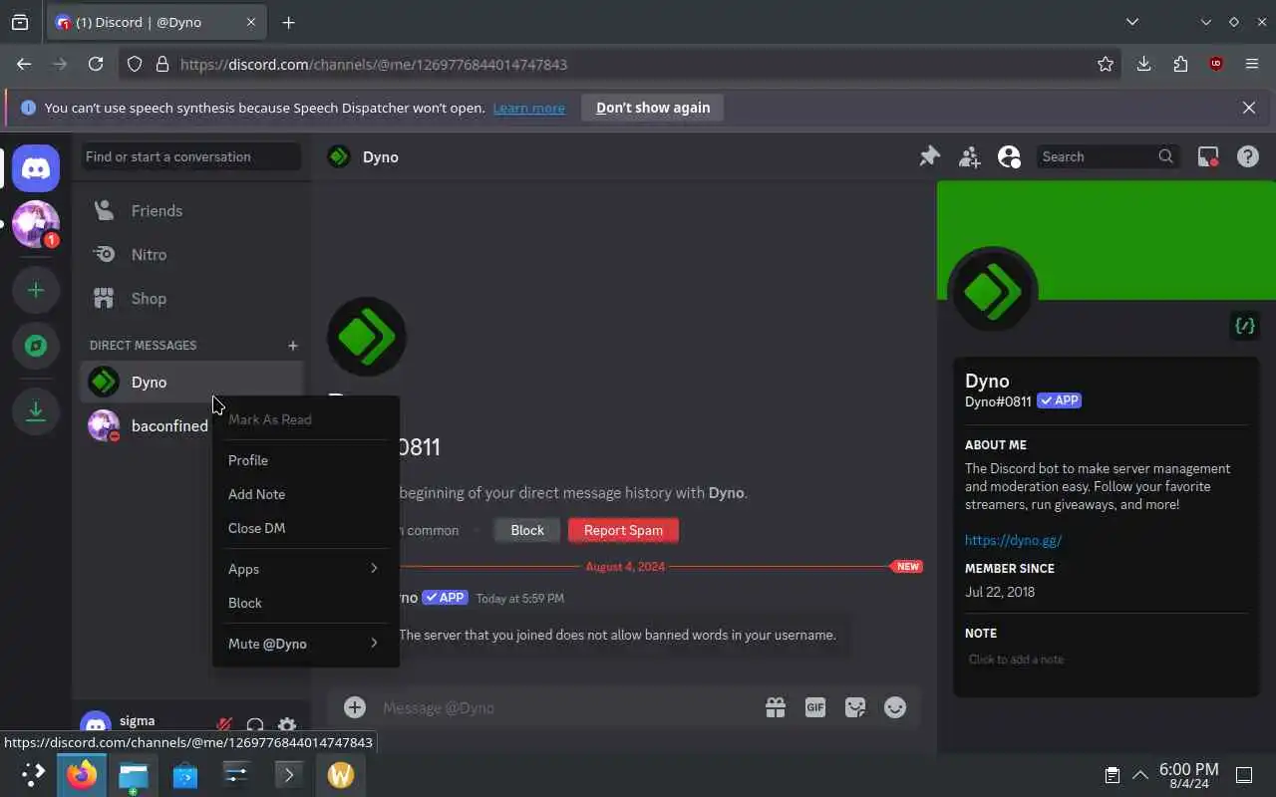Select the baconfined direct message

pos(147,425)
